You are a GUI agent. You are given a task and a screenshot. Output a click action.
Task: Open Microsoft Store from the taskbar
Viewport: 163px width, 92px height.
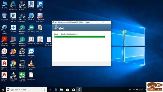pos(67,90)
